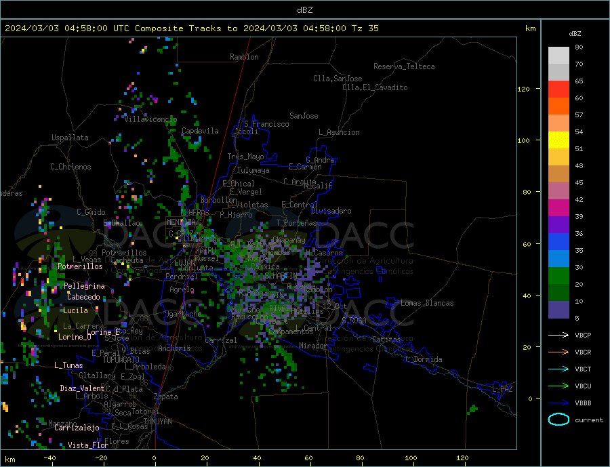Click the Tulumaya map label
This screenshot has height=467, width=610.
coord(253,170)
